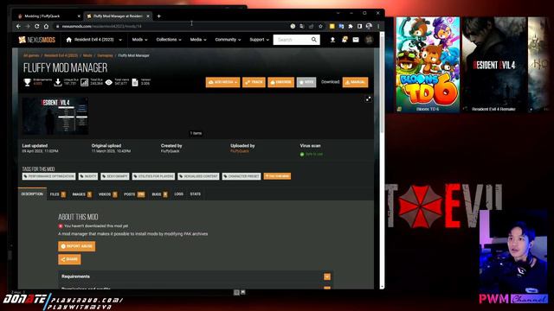Open the user avatar menu in the Nexus header
The image size is (554, 311).
(369, 40)
